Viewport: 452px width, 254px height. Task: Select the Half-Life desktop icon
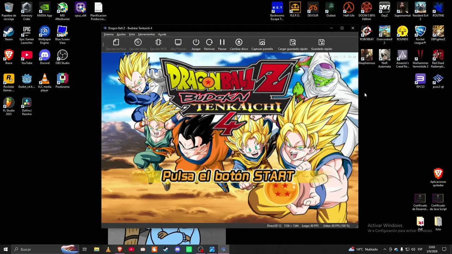[349, 10]
